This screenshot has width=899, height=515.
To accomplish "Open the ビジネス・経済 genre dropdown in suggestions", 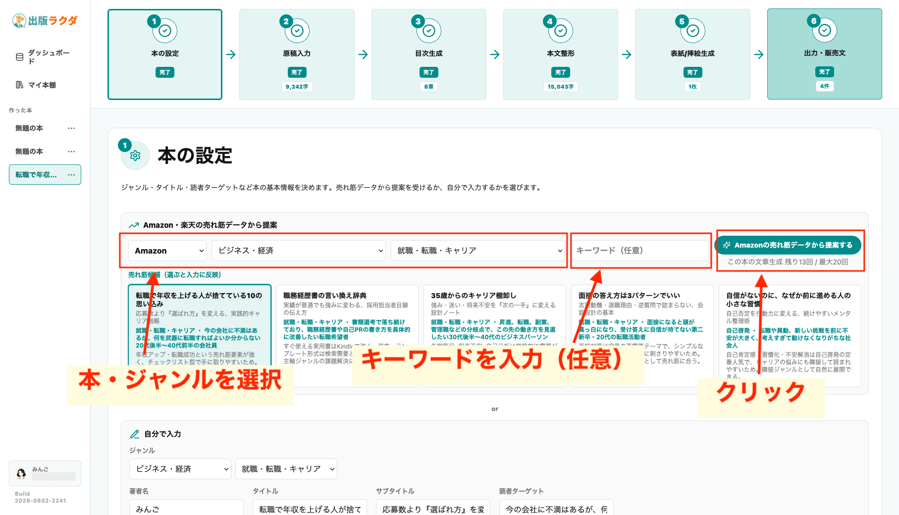I will [299, 251].
